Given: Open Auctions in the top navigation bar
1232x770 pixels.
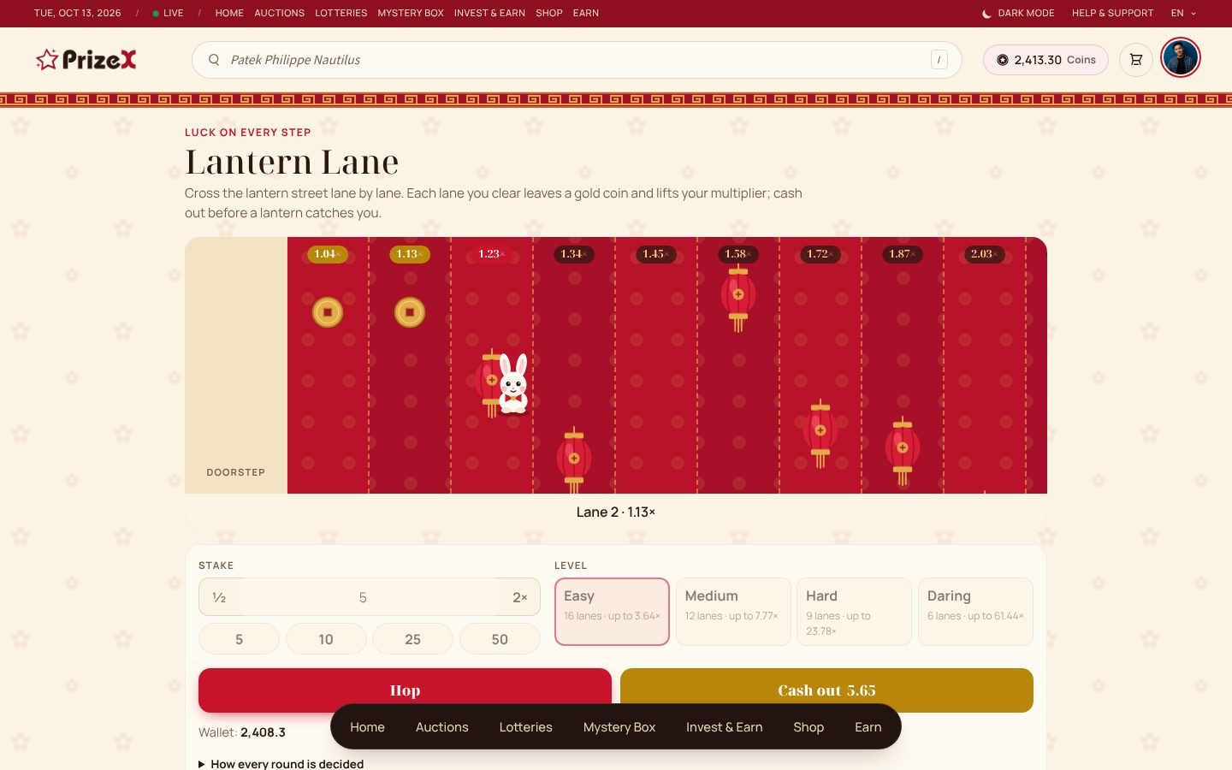Looking at the screenshot, I should coord(279,14).
